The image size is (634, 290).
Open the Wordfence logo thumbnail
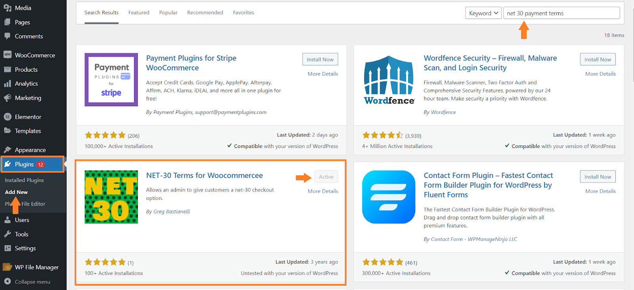coord(389,80)
